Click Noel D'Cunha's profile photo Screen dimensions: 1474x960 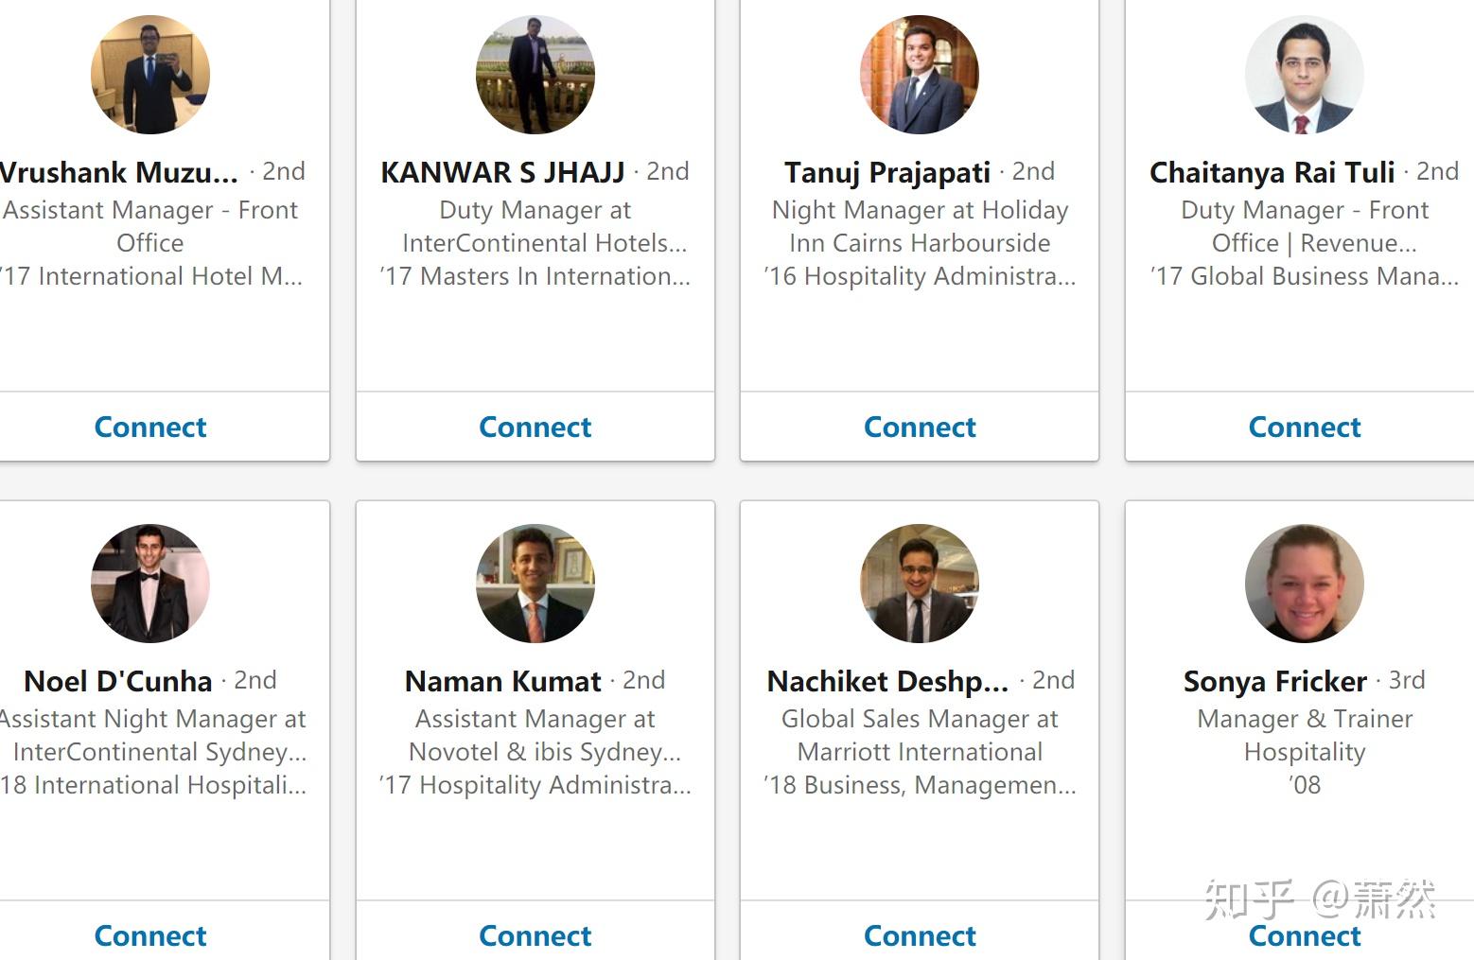[149, 584]
